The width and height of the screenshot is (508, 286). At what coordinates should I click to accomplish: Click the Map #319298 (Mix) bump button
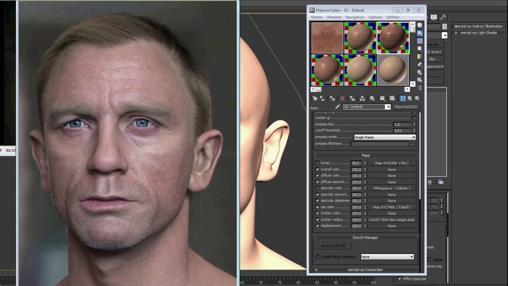pyautogui.click(x=392, y=163)
